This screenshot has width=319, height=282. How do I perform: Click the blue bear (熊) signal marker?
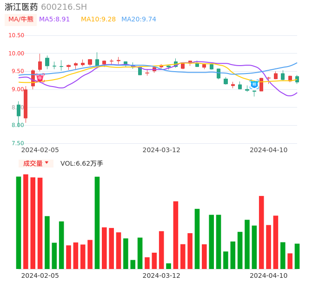[254, 84]
